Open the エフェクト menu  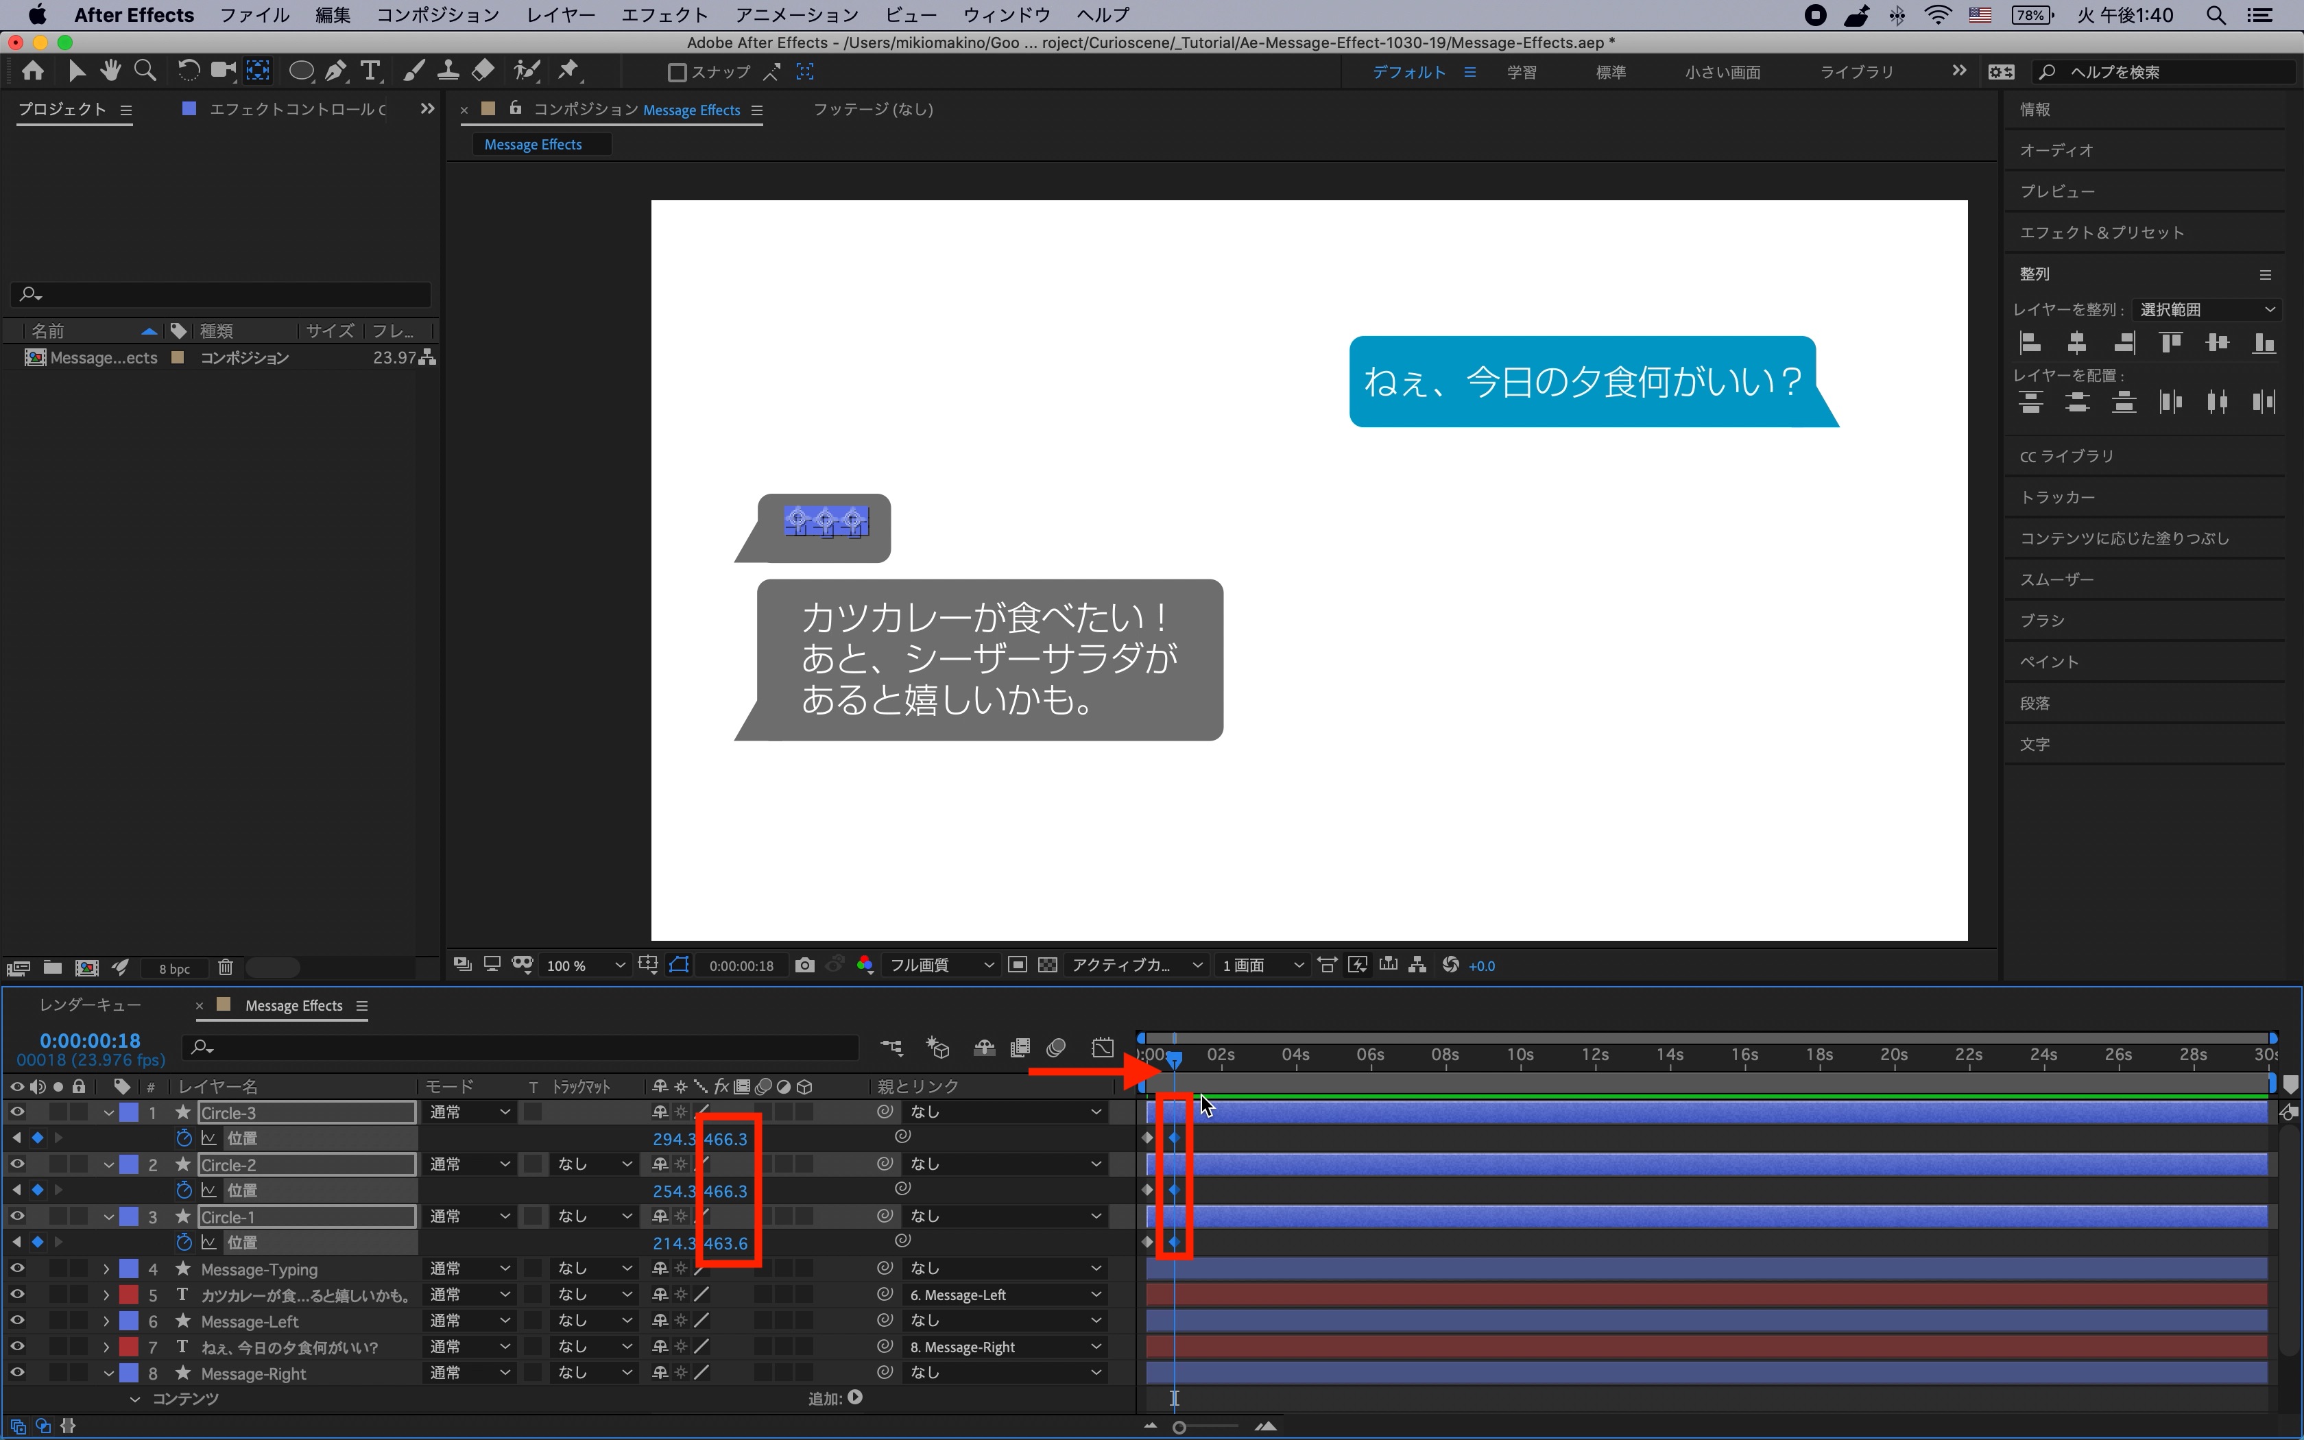click(664, 15)
